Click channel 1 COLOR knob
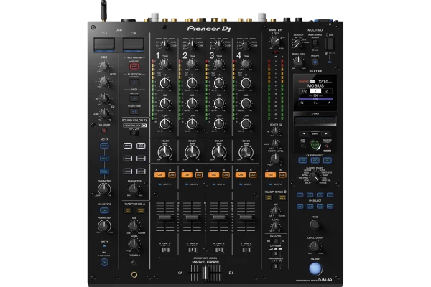The height and width of the screenshot is (287, 431). coord(165,151)
